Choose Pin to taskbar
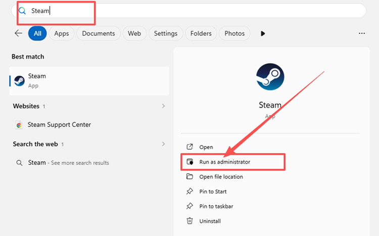This screenshot has height=236, width=379. pyautogui.click(x=216, y=206)
